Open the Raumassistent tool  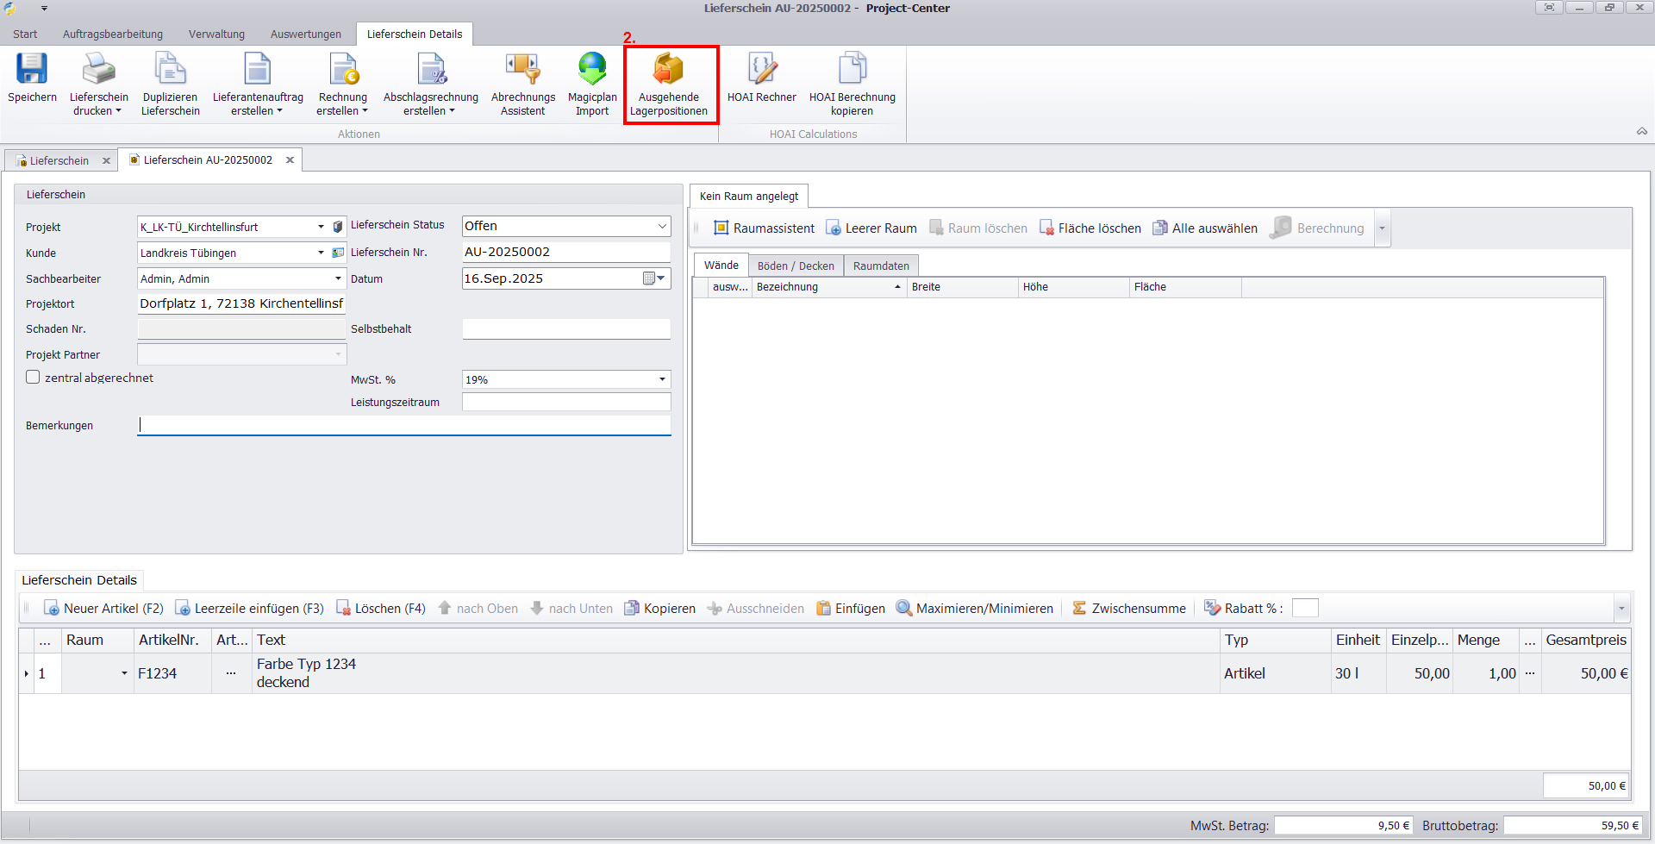pyautogui.click(x=764, y=228)
